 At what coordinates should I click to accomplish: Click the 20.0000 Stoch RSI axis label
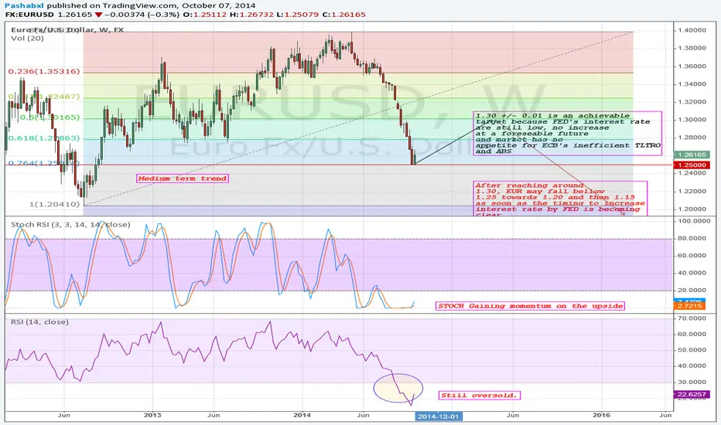[x=692, y=291]
